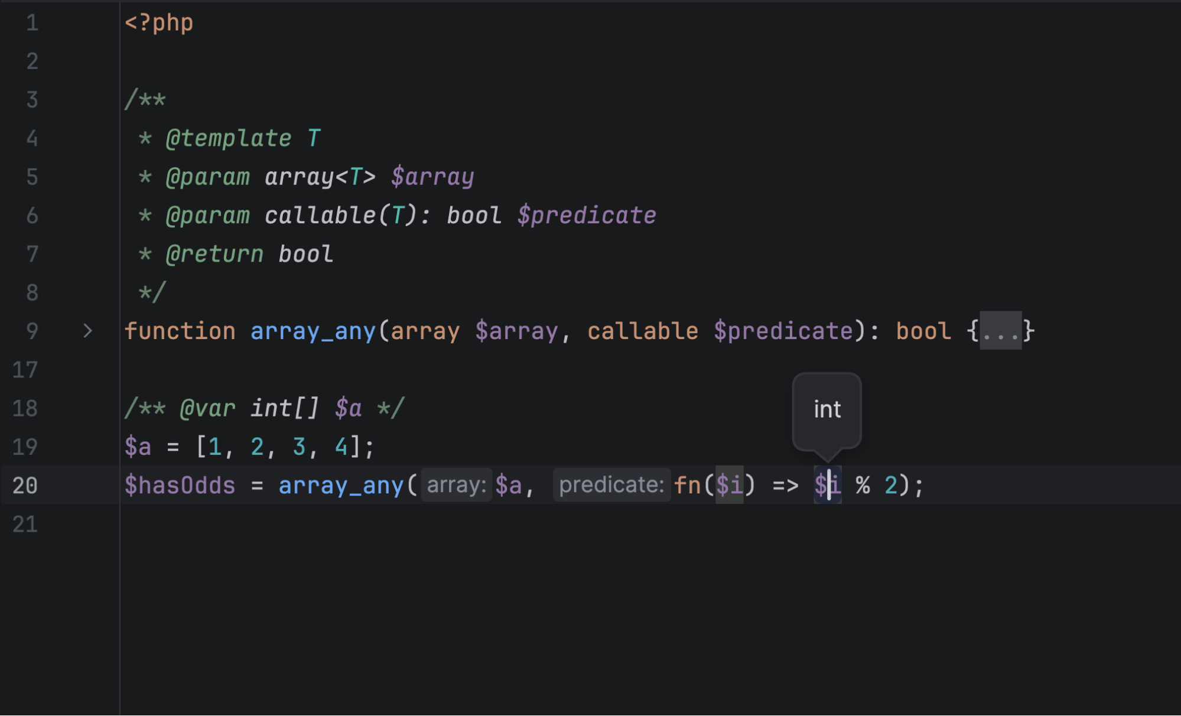Viewport: 1181px width, 716px height.
Task: Click the array_any call on line 20
Action: pos(341,486)
